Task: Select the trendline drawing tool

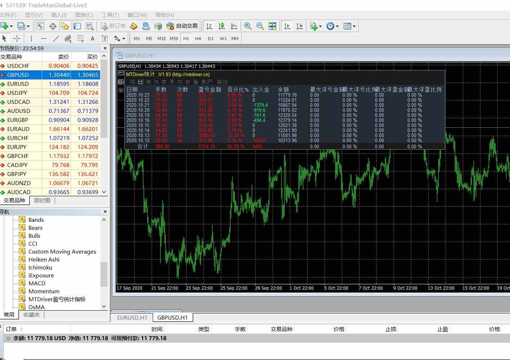Action: [x=56, y=39]
